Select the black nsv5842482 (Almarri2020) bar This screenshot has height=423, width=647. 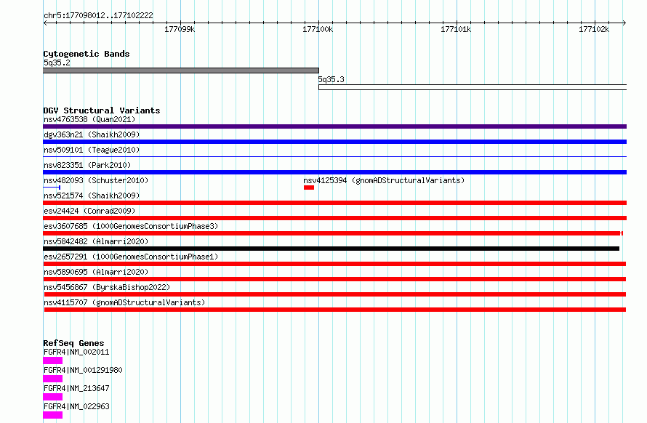(x=331, y=249)
